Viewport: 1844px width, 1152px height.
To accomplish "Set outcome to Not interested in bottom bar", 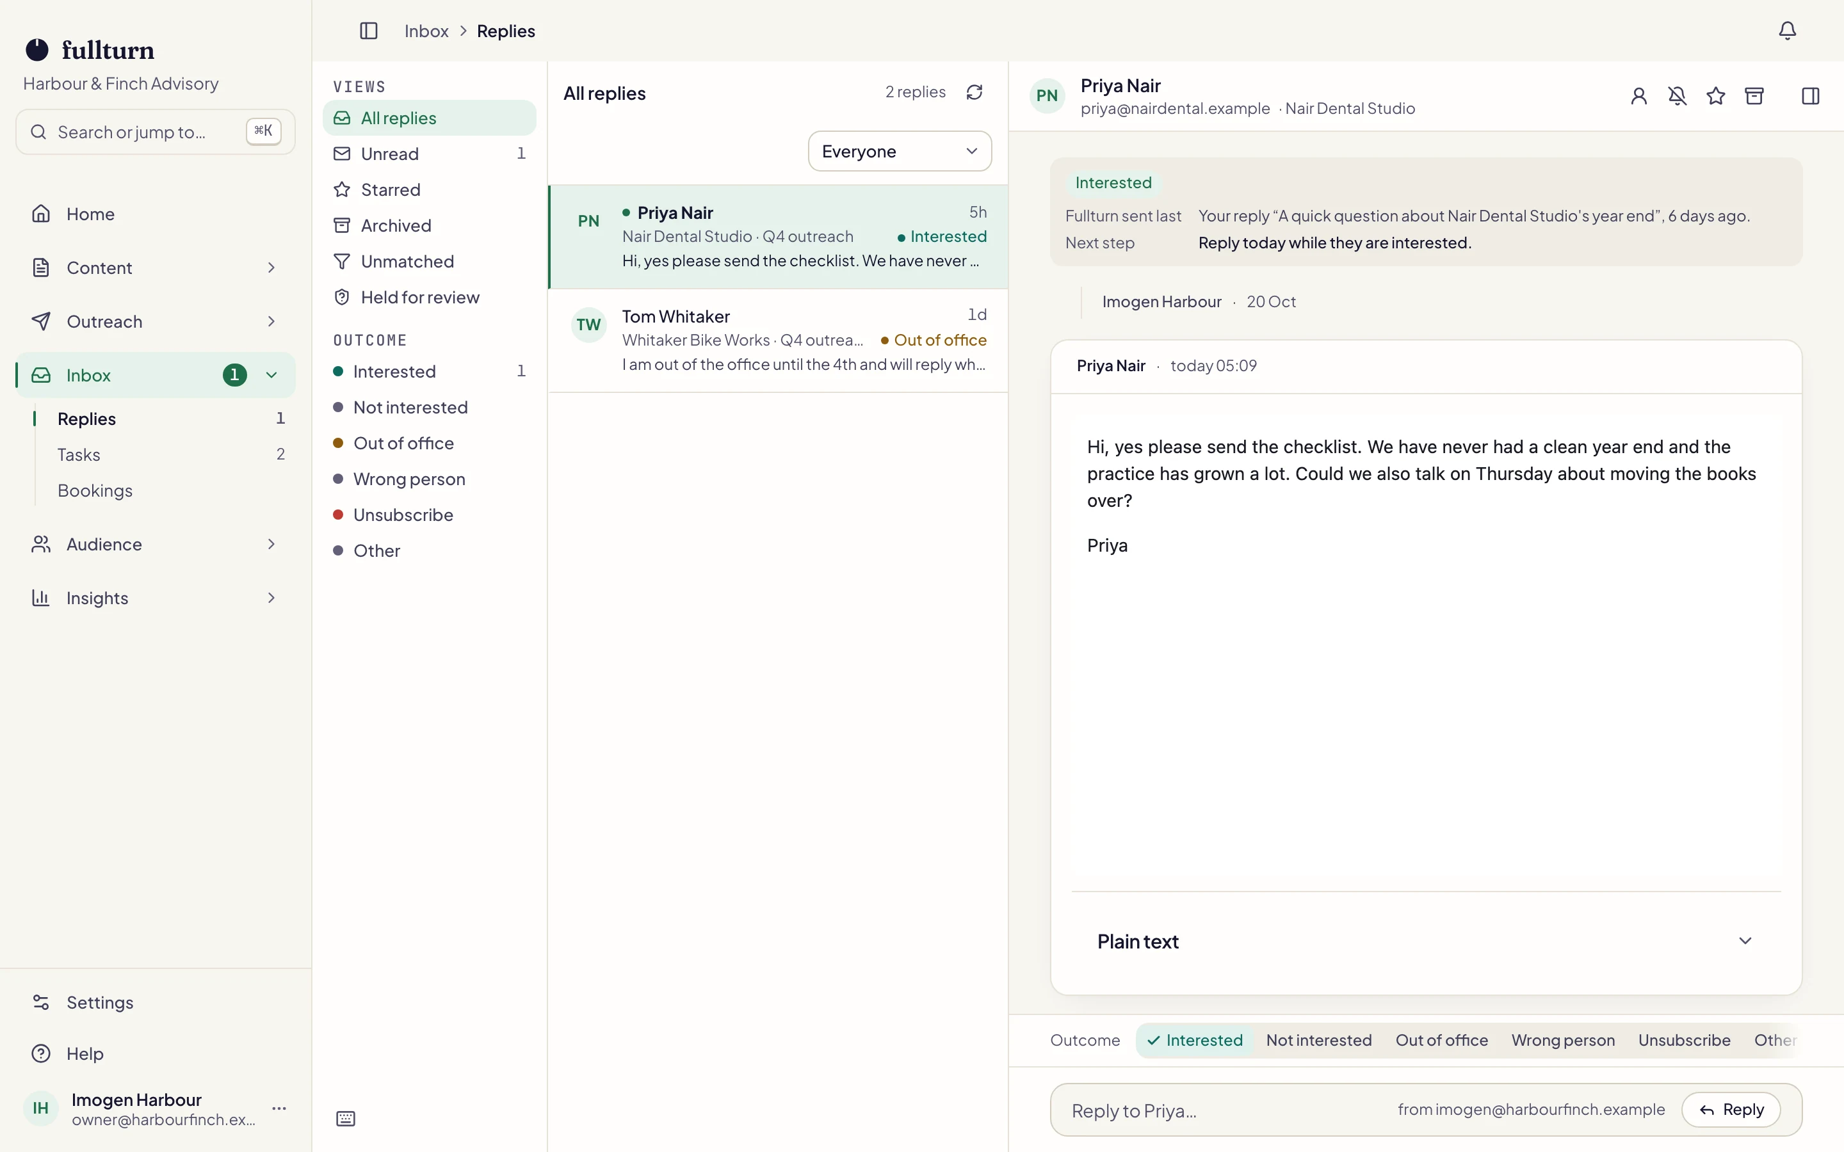I will coord(1318,1041).
